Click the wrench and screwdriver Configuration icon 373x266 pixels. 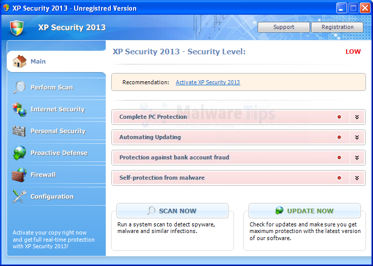[x=19, y=196]
